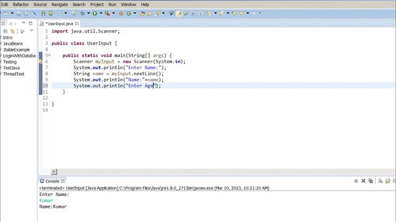Select the JtableExample project
This screenshot has width=396, height=222.
pyautogui.click(x=17, y=49)
